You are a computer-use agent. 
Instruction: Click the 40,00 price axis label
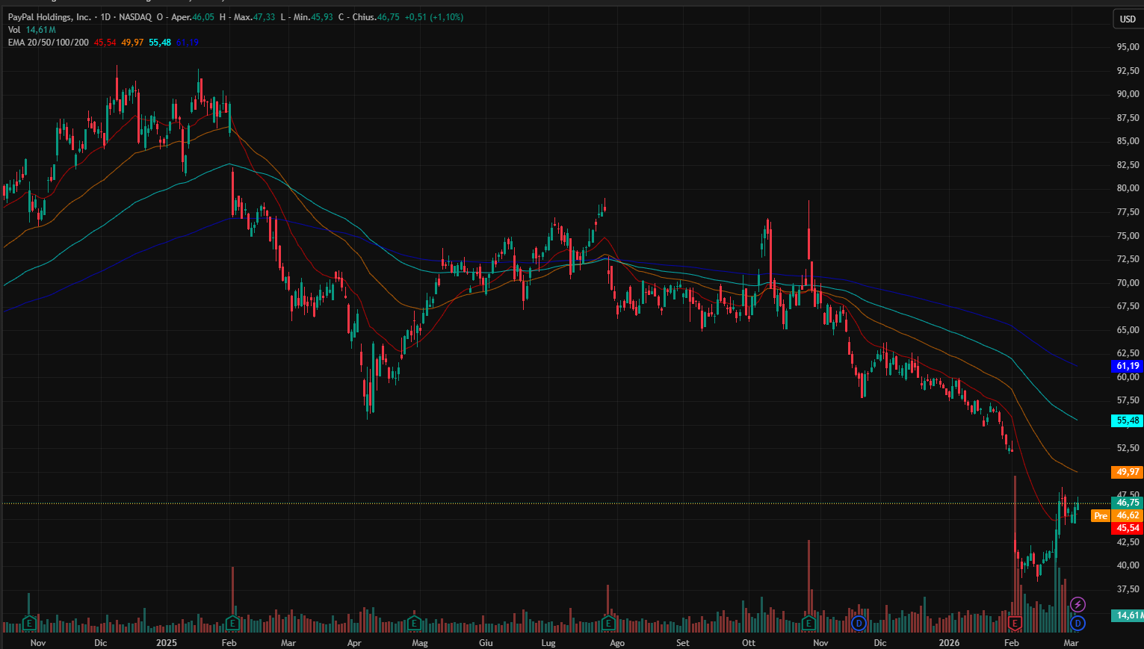[x=1128, y=565]
